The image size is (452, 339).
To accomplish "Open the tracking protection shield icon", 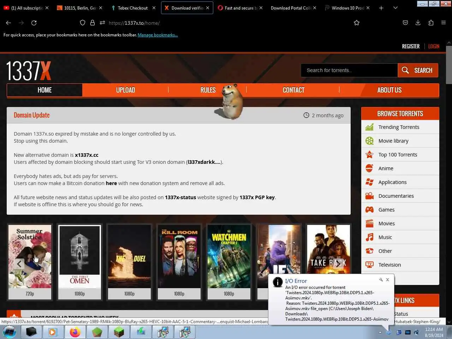I will pos(83,23).
